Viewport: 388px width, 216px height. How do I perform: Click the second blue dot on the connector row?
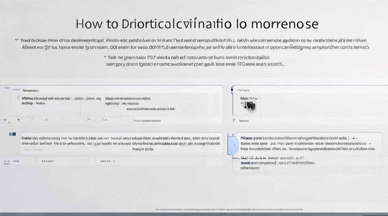point(19,120)
